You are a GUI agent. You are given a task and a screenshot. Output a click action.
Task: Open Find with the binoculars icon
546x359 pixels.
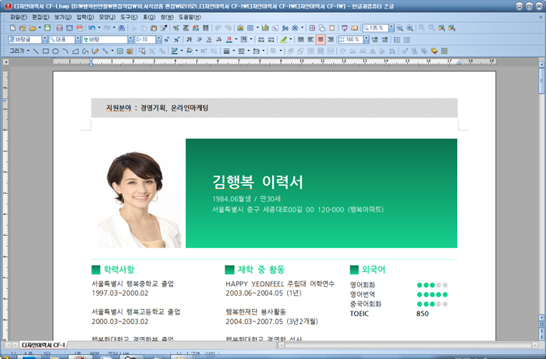coord(122,28)
